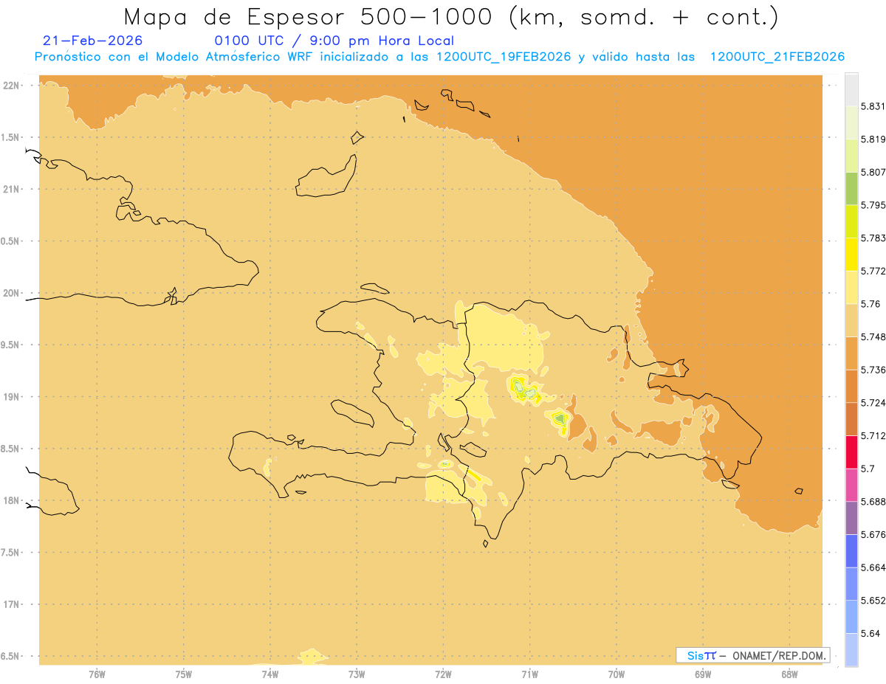Select the date text "21-Feb-2026"
Viewport: 886px width, 684px height.
click(93, 41)
